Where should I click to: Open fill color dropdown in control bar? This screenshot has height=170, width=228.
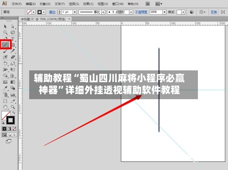pos(34,12)
